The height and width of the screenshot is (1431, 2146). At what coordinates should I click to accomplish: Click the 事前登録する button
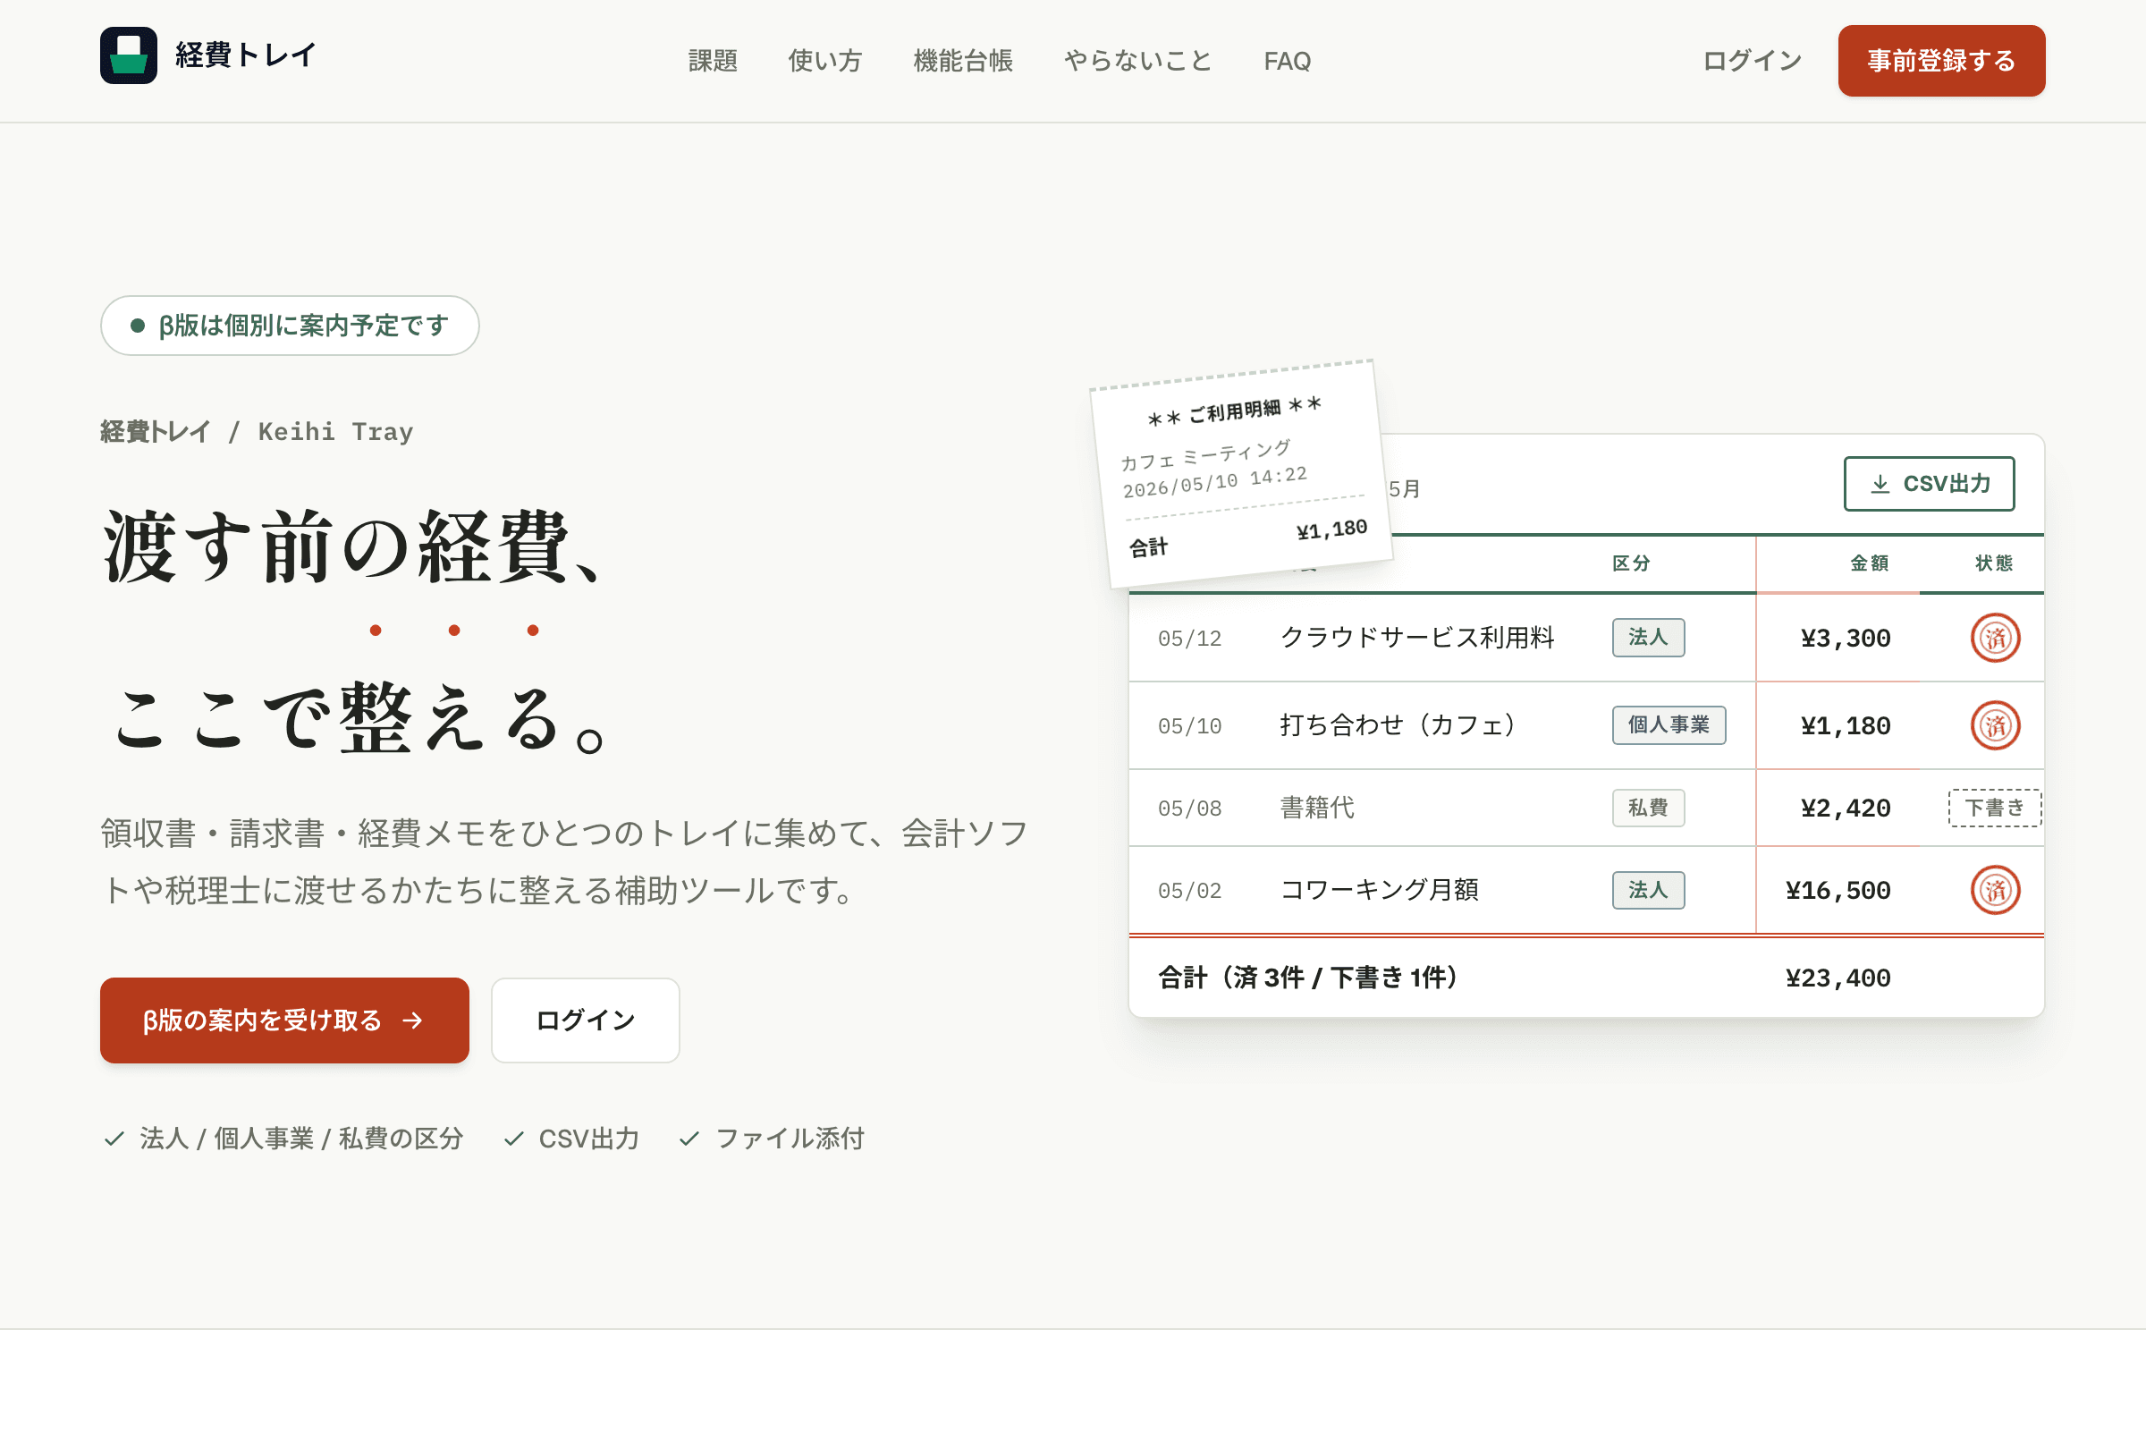point(1940,61)
